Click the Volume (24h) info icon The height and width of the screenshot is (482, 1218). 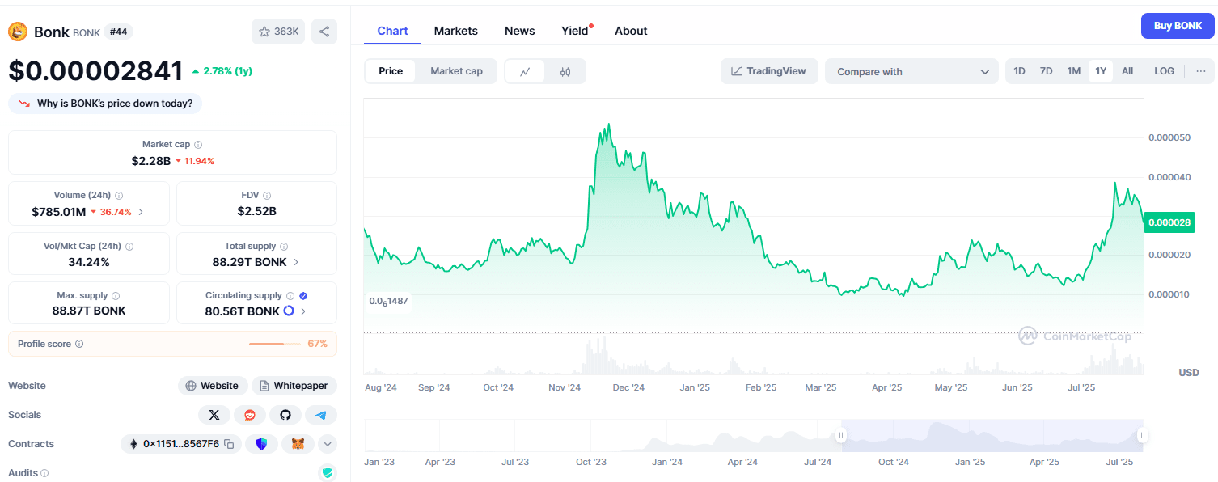(119, 195)
